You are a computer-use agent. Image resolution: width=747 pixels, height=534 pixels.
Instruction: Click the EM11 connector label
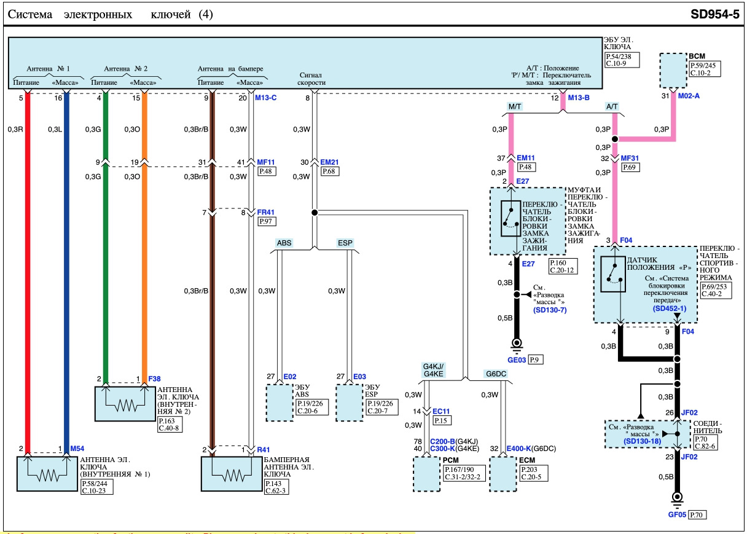(526, 157)
